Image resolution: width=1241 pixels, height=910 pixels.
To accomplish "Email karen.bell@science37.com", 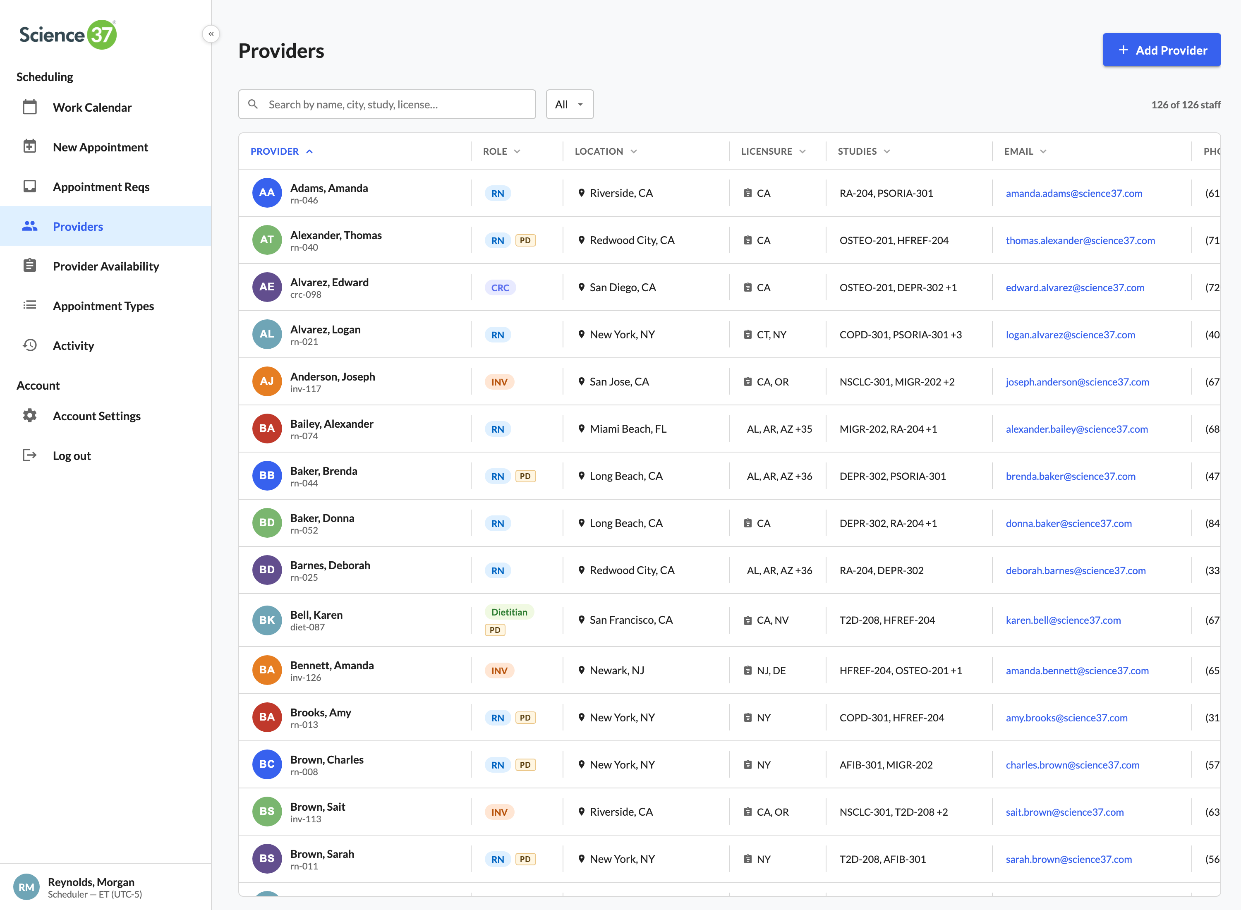I will 1063,620.
